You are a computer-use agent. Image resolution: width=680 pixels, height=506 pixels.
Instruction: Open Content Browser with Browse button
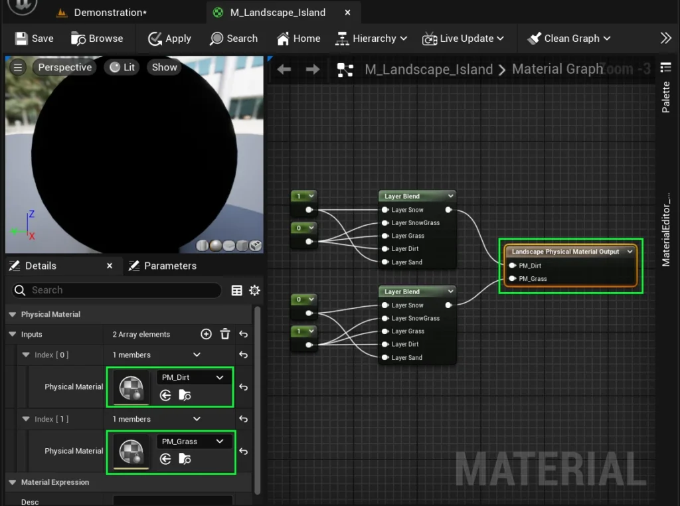[x=97, y=39]
